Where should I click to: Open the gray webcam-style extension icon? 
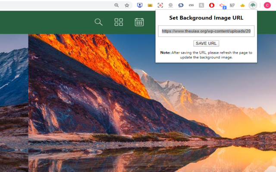click(x=170, y=5)
